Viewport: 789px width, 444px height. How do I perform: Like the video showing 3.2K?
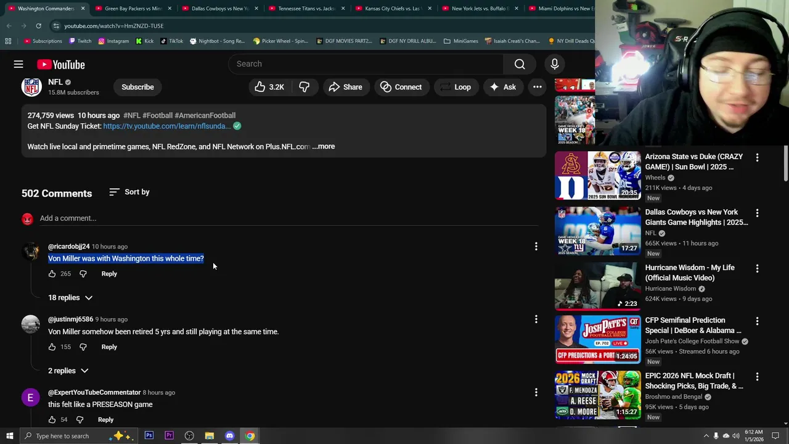(x=269, y=87)
